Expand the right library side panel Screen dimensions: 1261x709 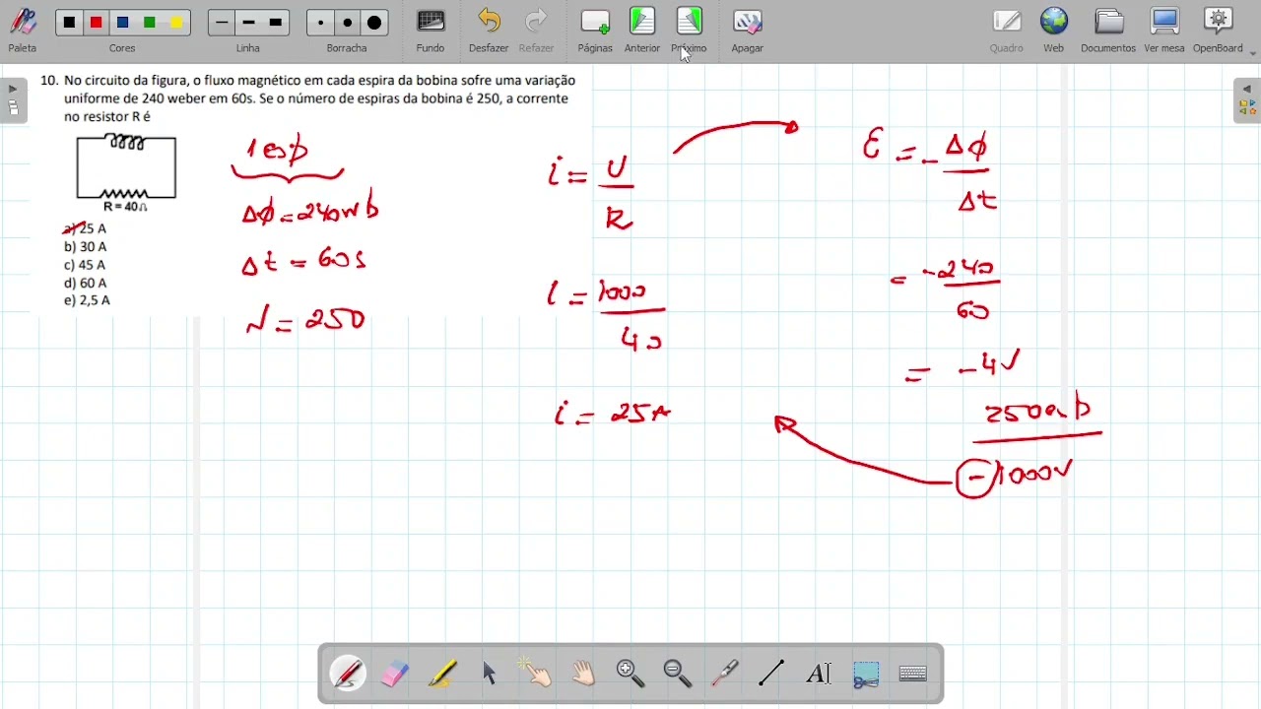1247,100
